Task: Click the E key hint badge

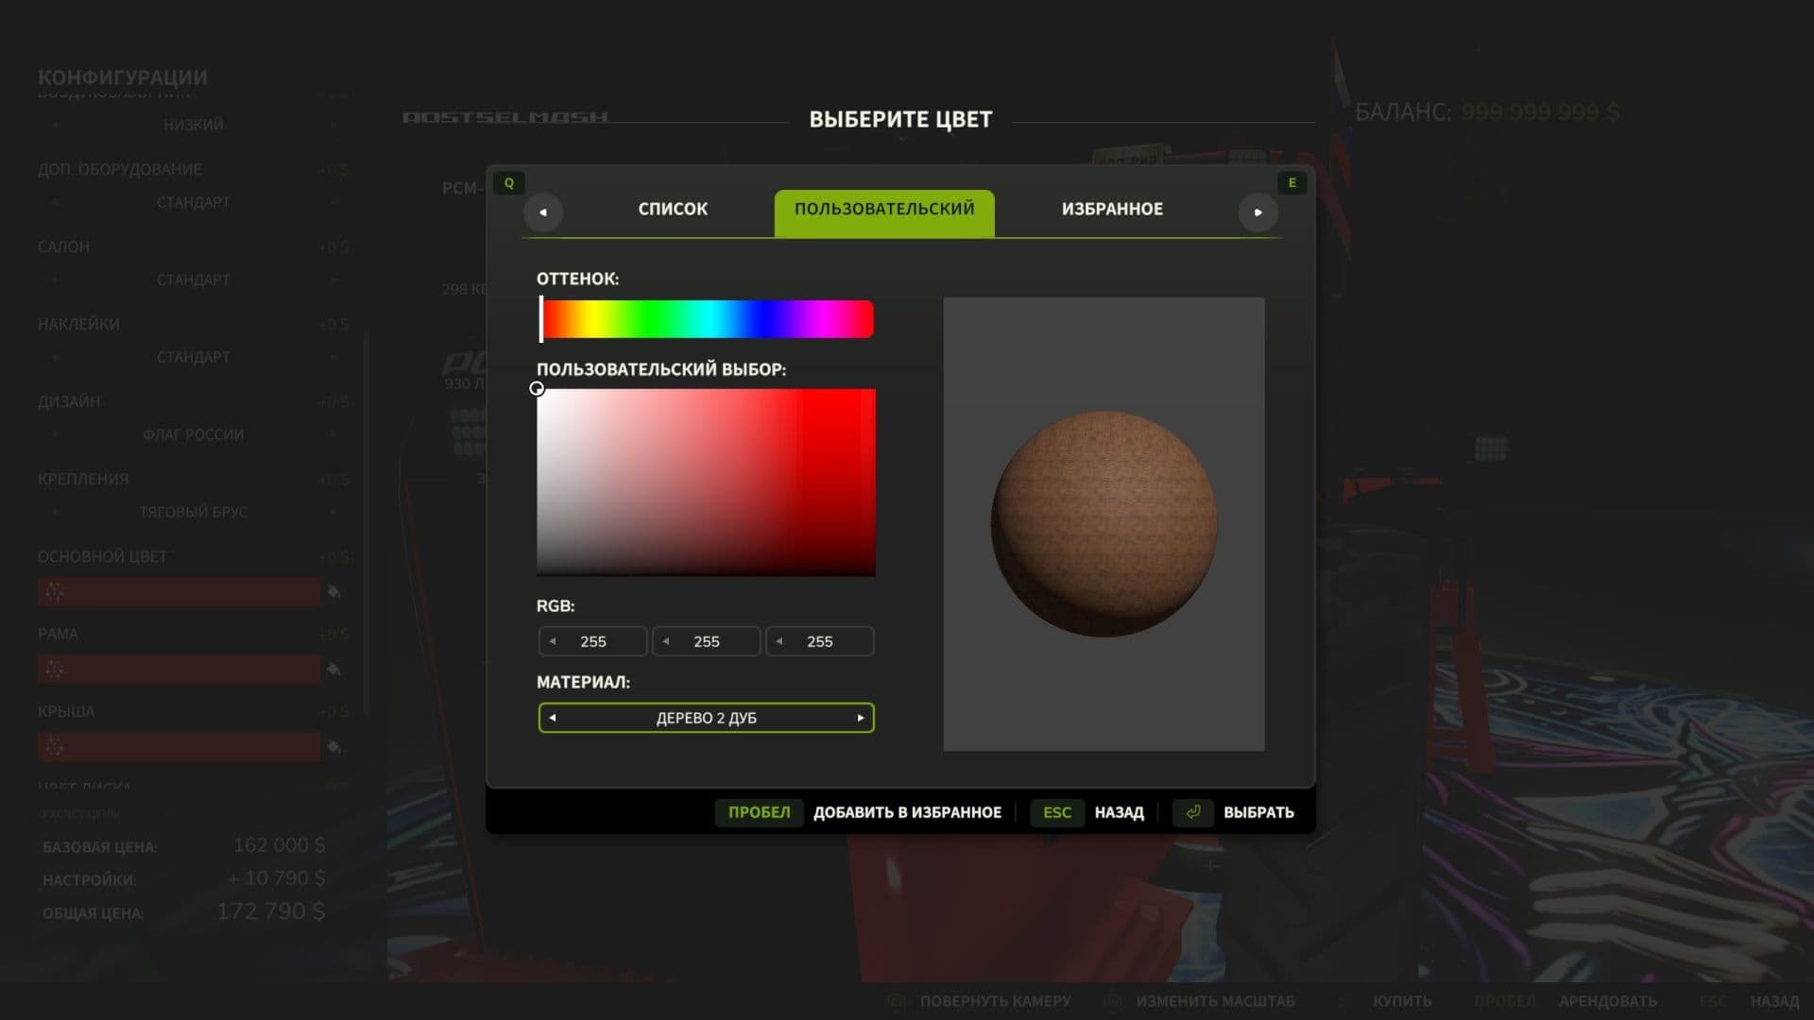Action: (1292, 182)
